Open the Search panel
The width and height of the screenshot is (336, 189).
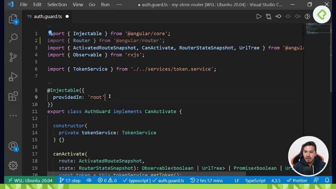point(13,38)
